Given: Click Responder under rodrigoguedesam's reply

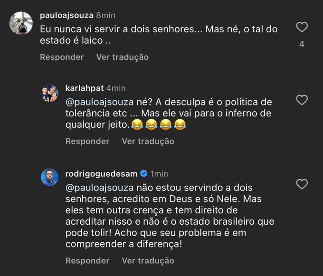Looking at the screenshot, I should (x=87, y=260).
